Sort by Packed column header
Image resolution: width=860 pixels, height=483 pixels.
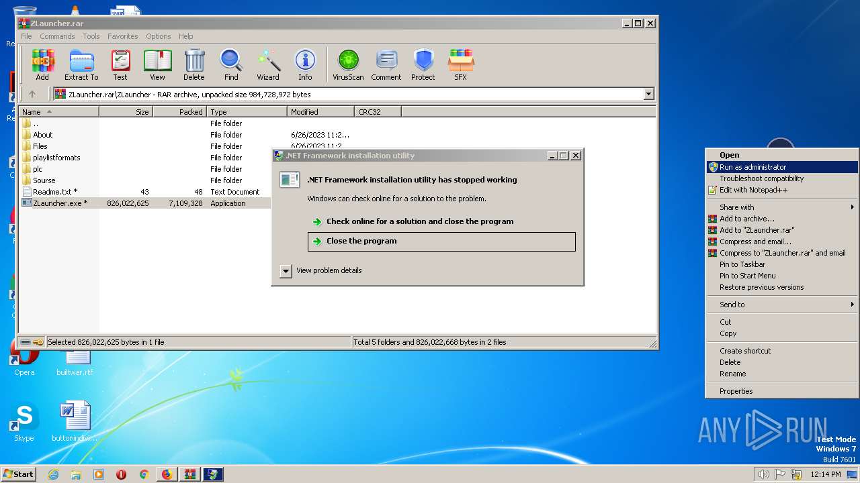click(180, 111)
